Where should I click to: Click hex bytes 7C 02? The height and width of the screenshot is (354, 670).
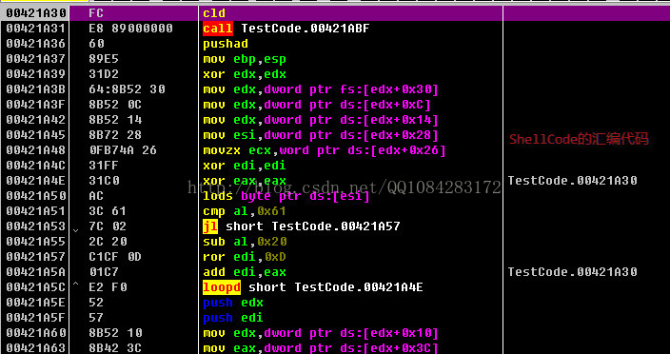(x=108, y=226)
